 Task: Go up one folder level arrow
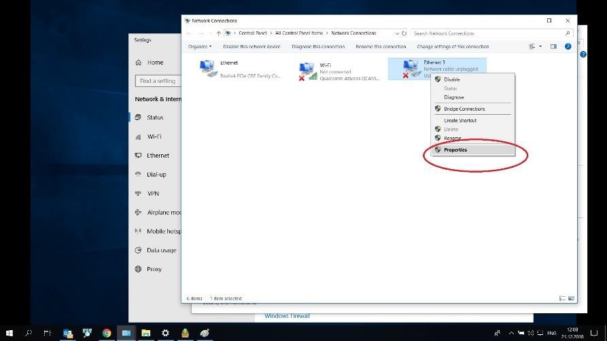[219, 33]
